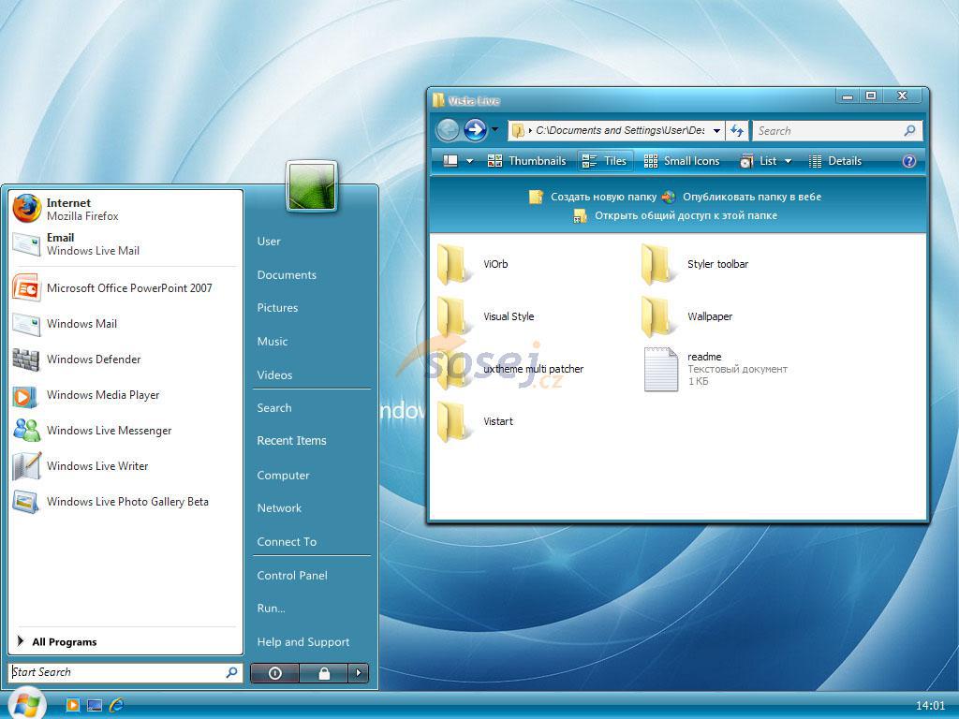Image resolution: width=959 pixels, height=719 pixels.
Task: Open Windows Live Messenger
Action: (125, 431)
